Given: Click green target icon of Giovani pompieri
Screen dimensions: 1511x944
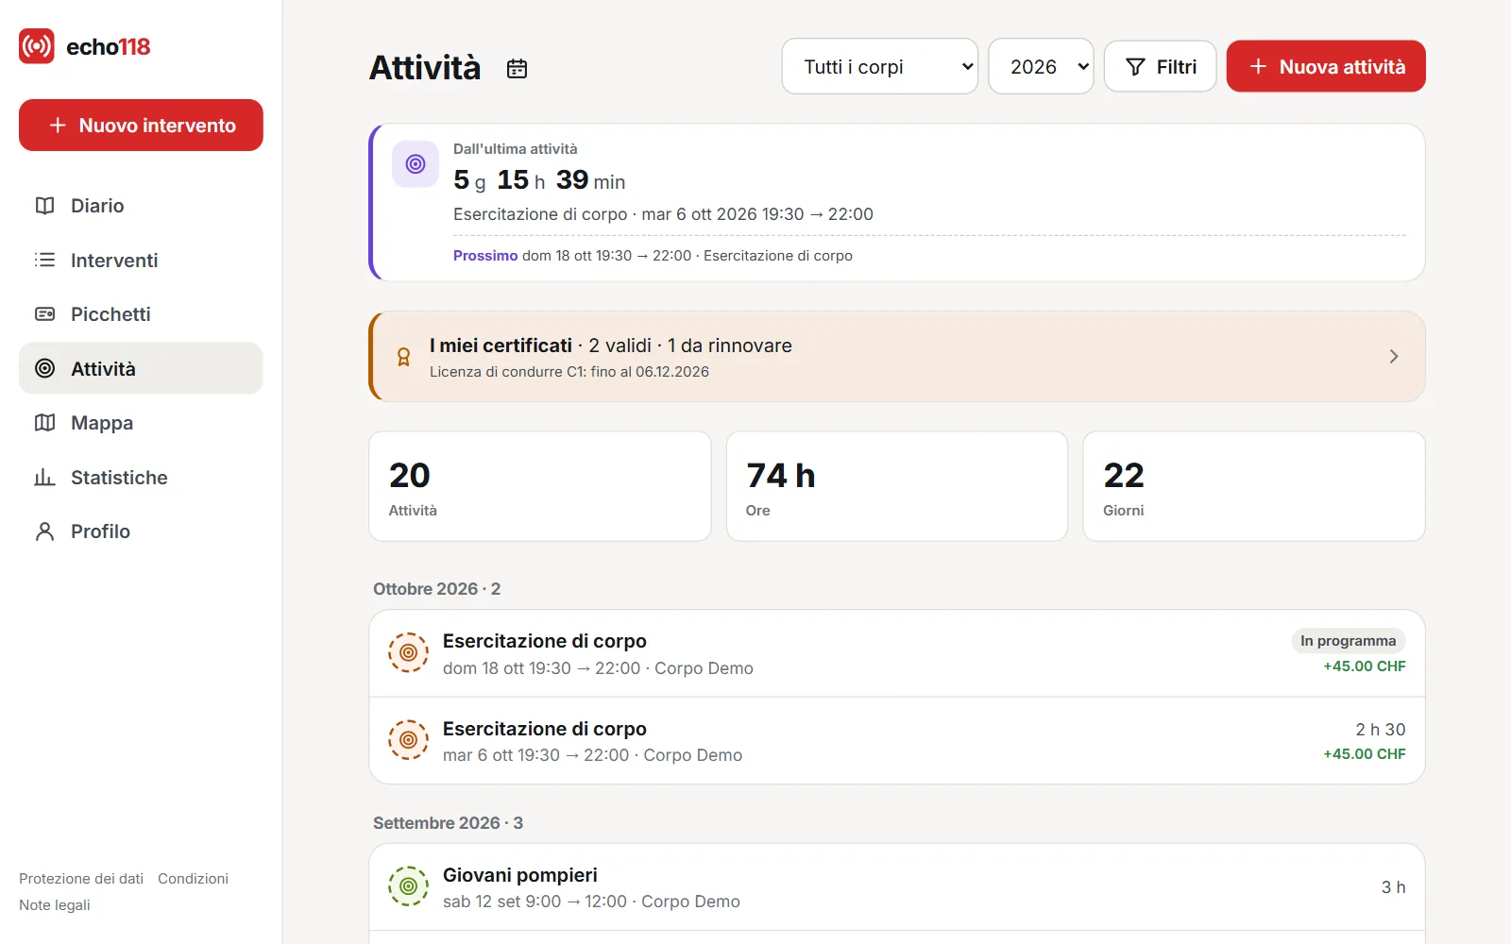Looking at the screenshot, I should pos(408,886).
